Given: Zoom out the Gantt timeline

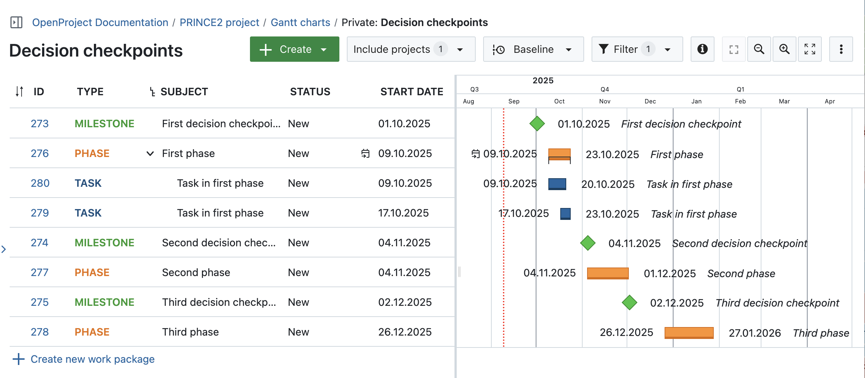Looking at the screenshot, I should coord(759,49).
